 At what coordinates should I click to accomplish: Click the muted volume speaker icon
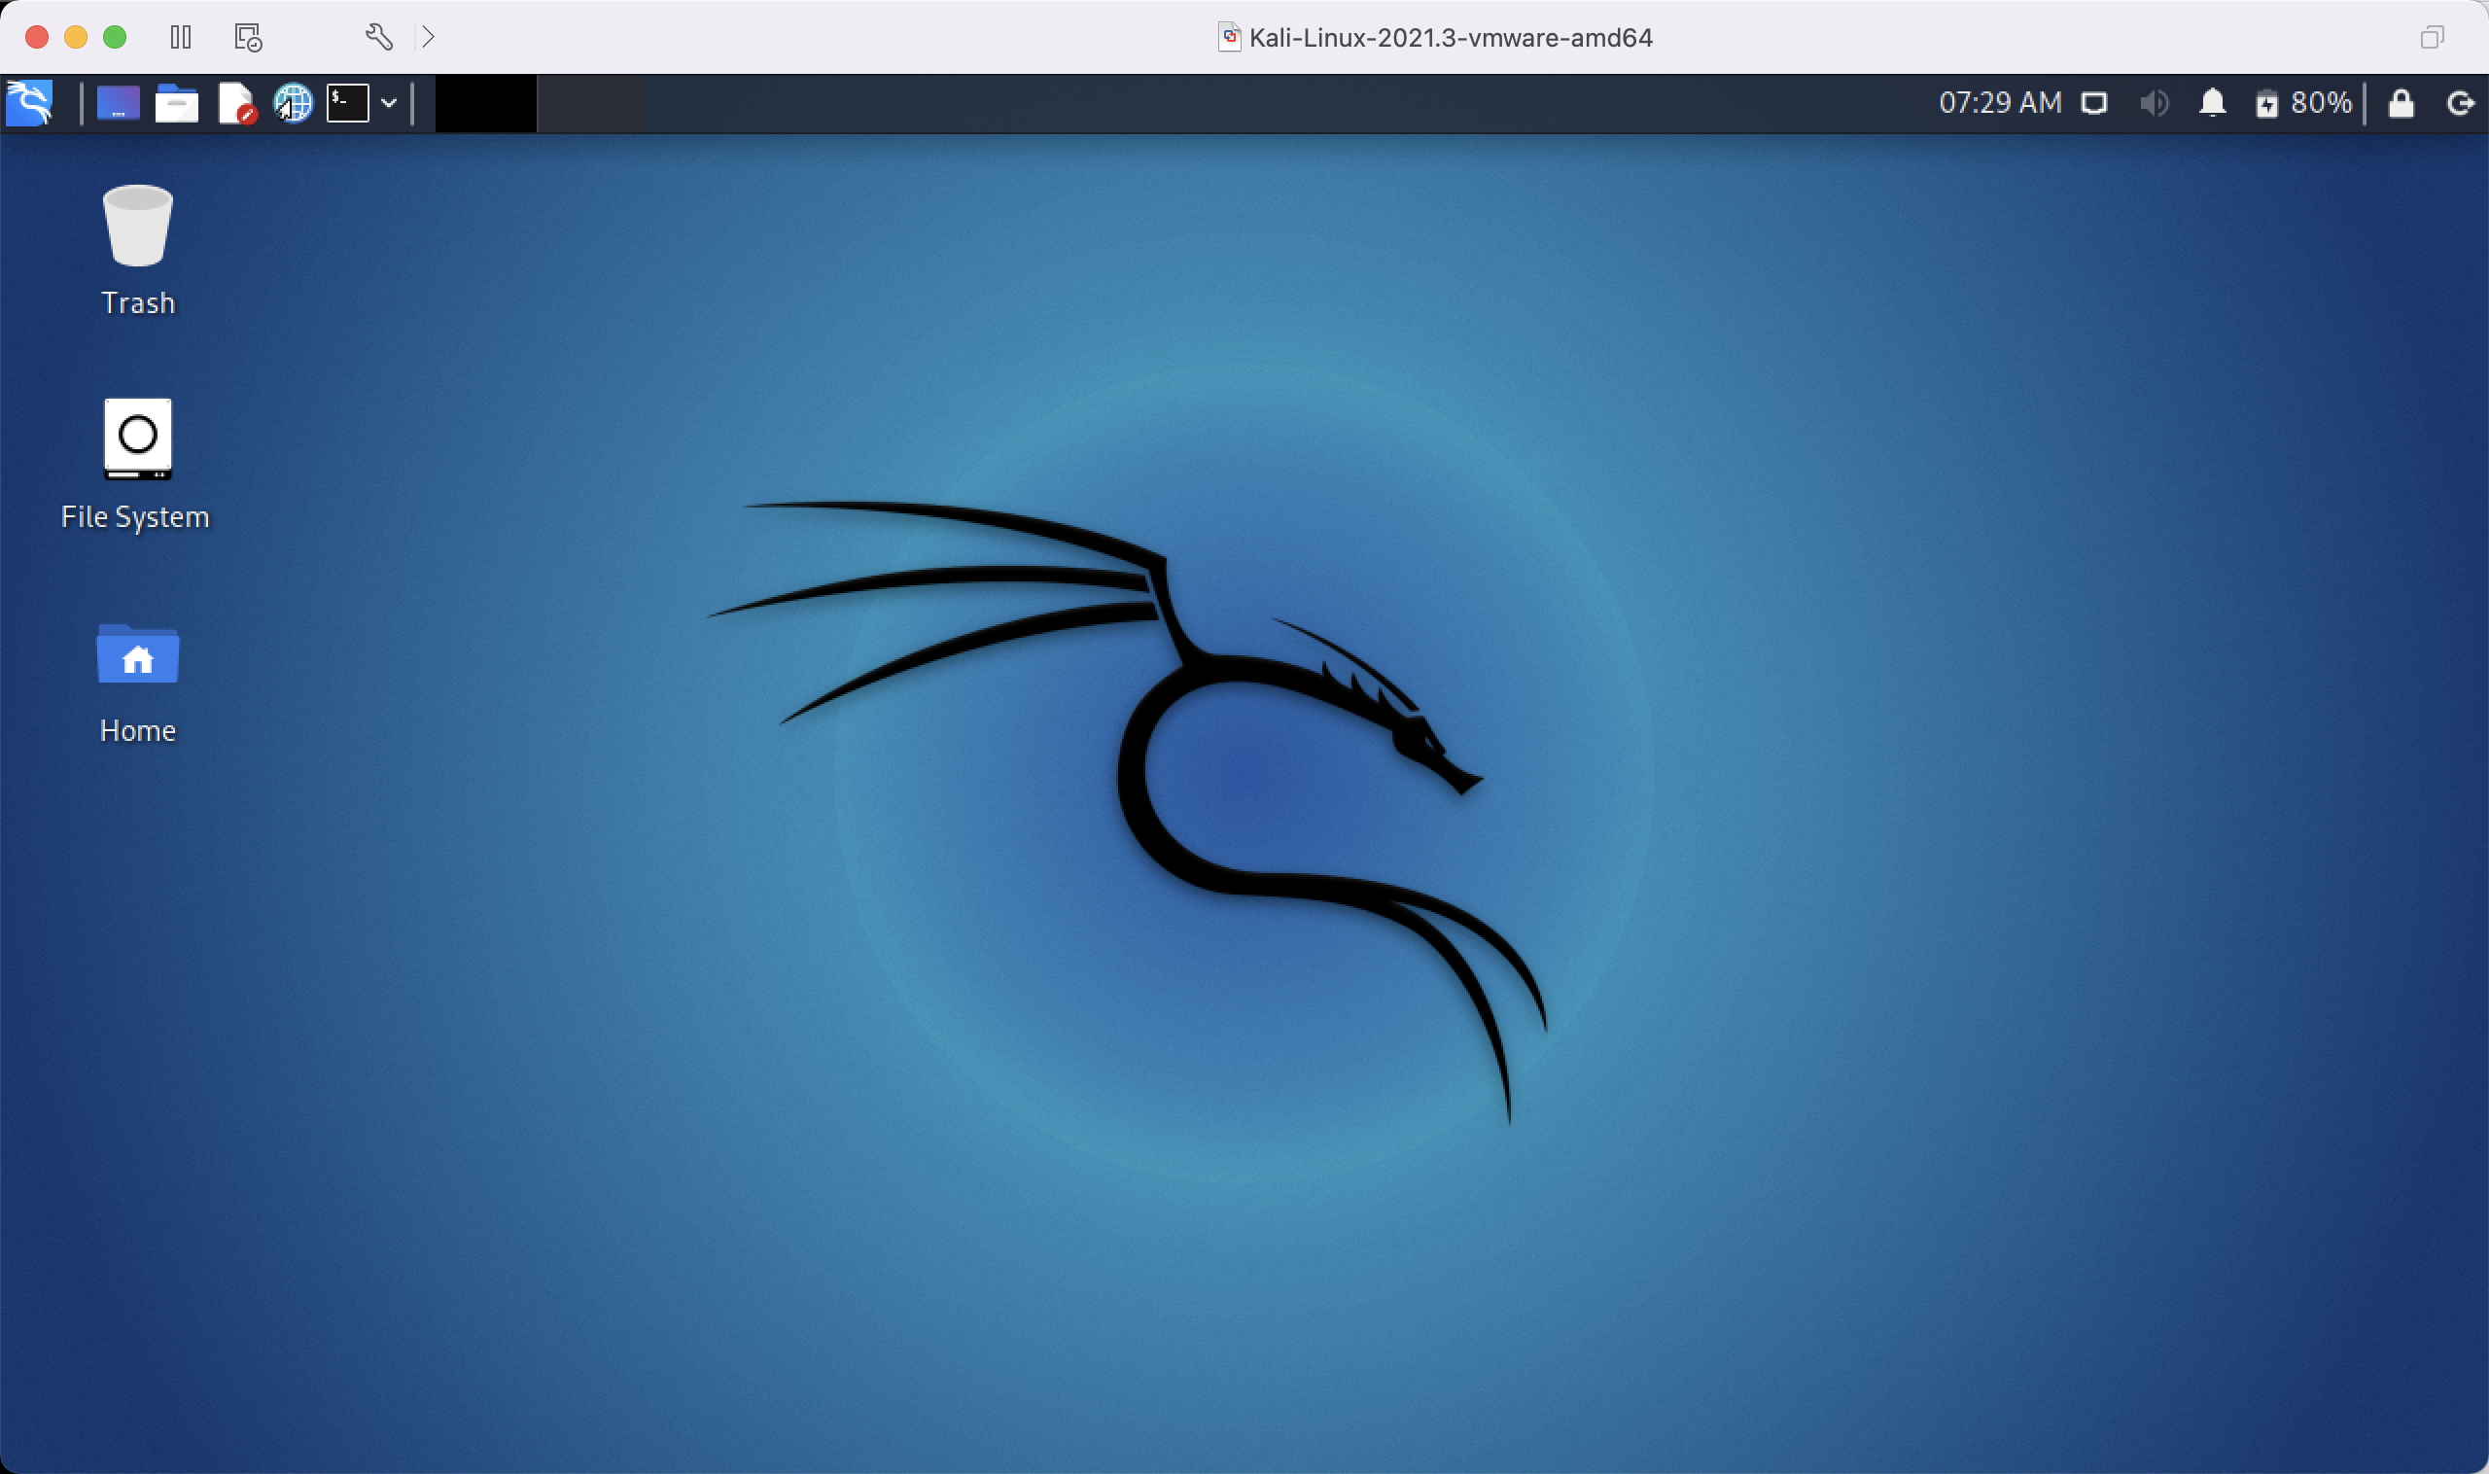coord(2154,103)
